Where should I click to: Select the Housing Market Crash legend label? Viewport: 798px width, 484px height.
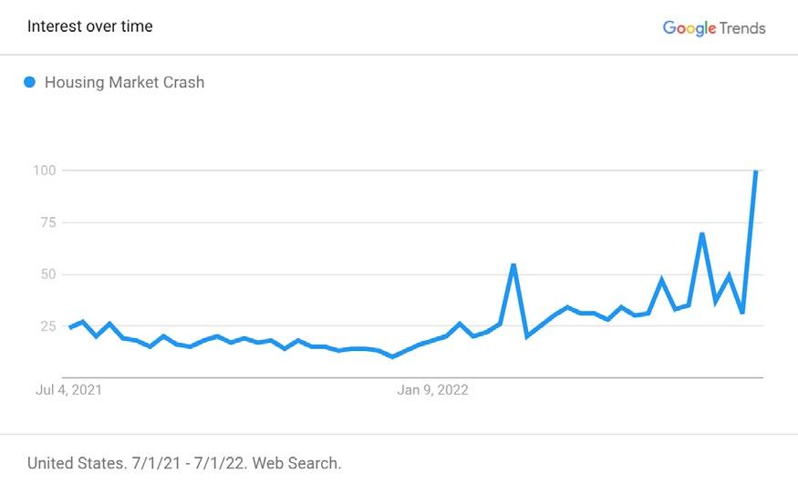[x=125, y=82]
